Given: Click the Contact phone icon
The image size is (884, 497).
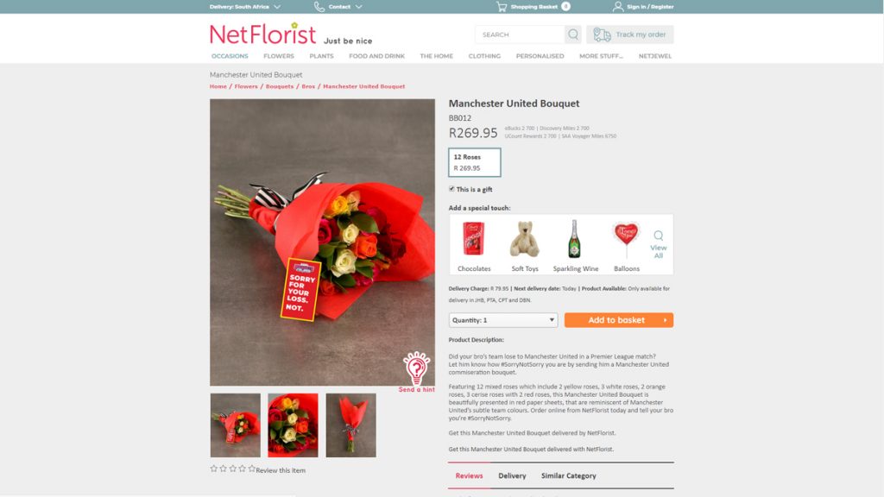Looking at the screenshot, I should [319, 7].
